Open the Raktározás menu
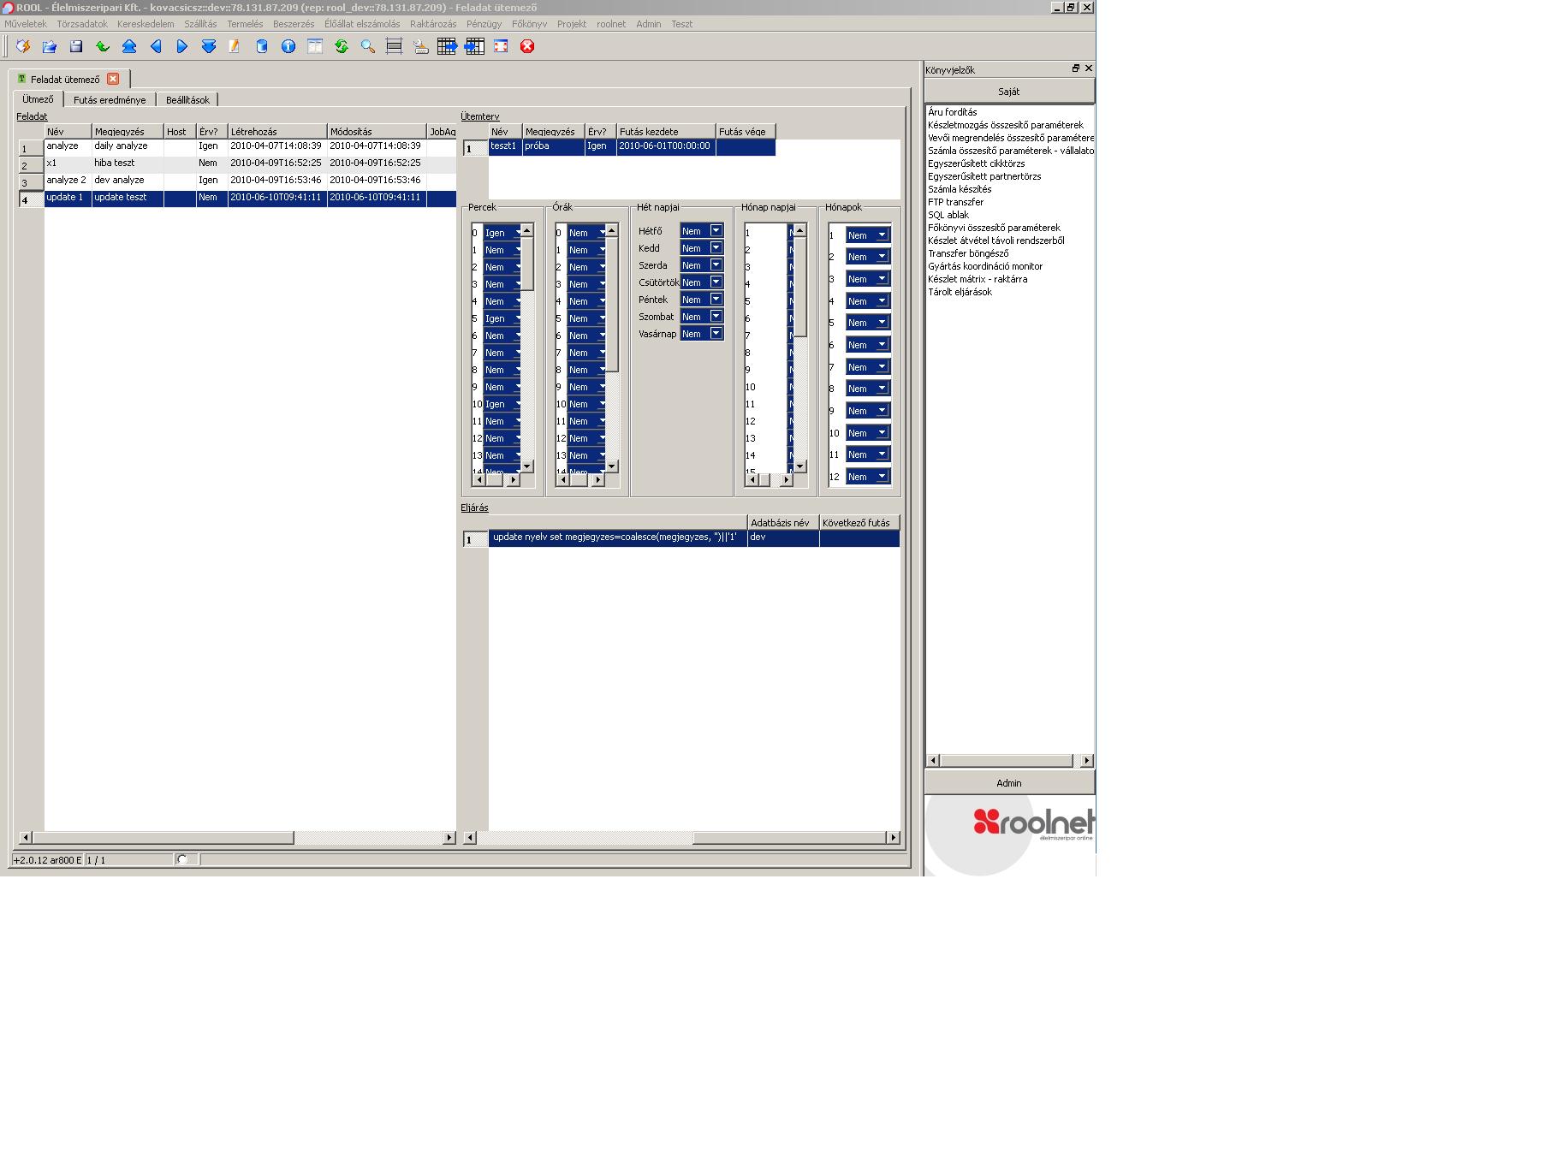Screen dimensions: 1563x1170 point(432,24)
